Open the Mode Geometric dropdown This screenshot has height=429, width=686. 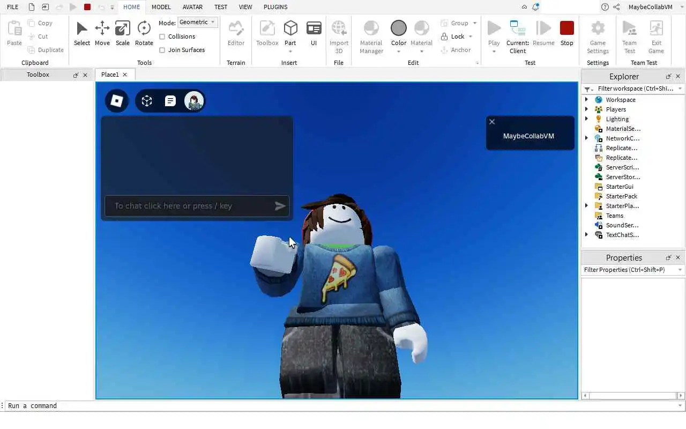pos(197,22)
